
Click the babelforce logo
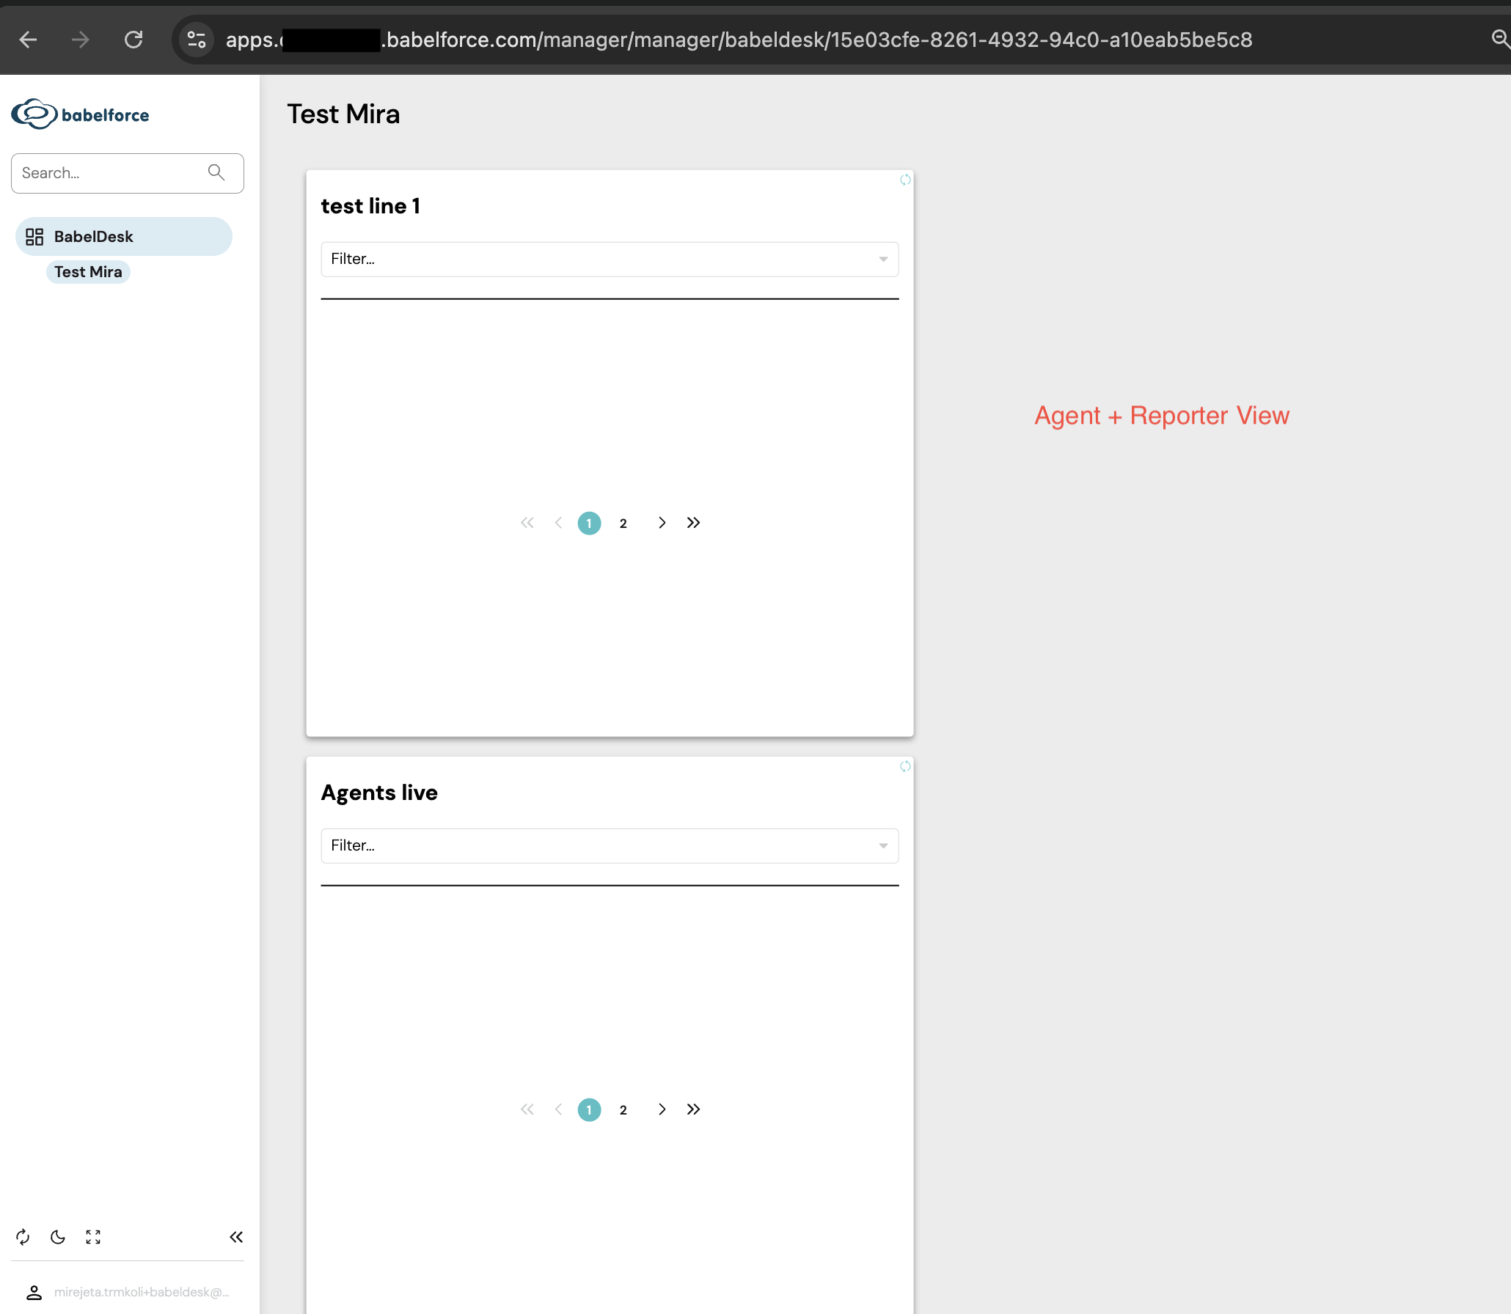click(x=81, y=114)
